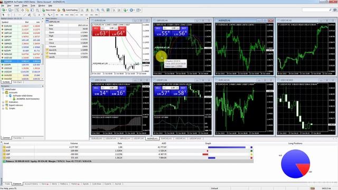The image size is (338, 190).
Task: Select the text label tool
Action: [x=44, y=15]
